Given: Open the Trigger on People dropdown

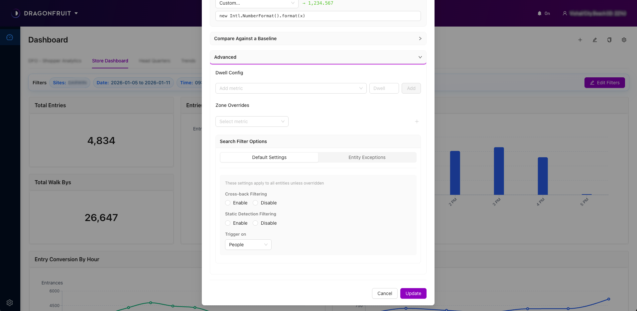Looking at the screenshot, I should click(x=248, y=245).
